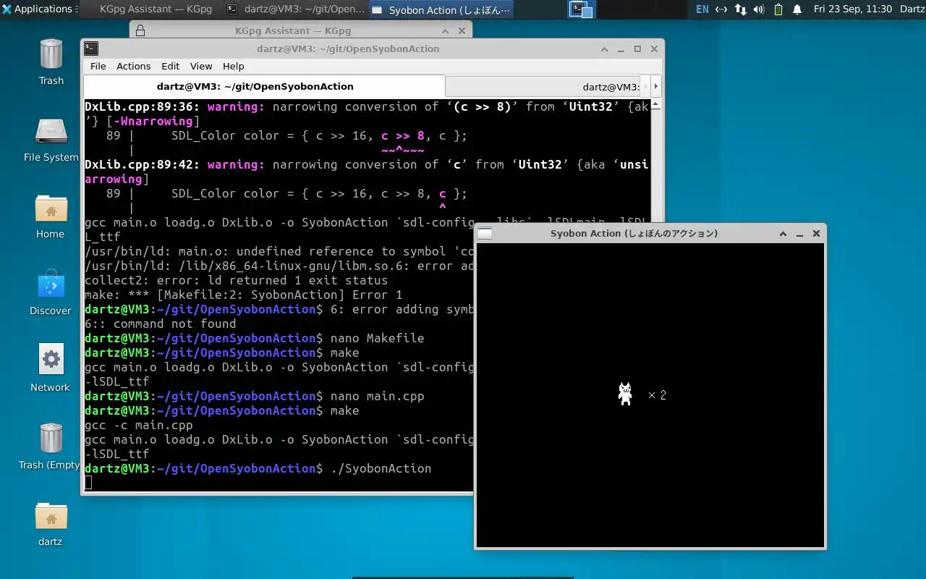
Task: Click the terminal scrollbar up arrow
Action: (x=656, y=104)
